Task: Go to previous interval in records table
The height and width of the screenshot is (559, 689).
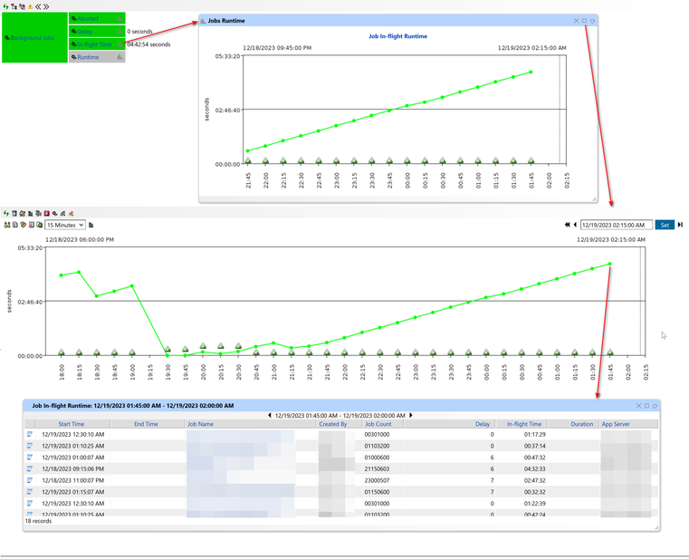Action: 270,415
